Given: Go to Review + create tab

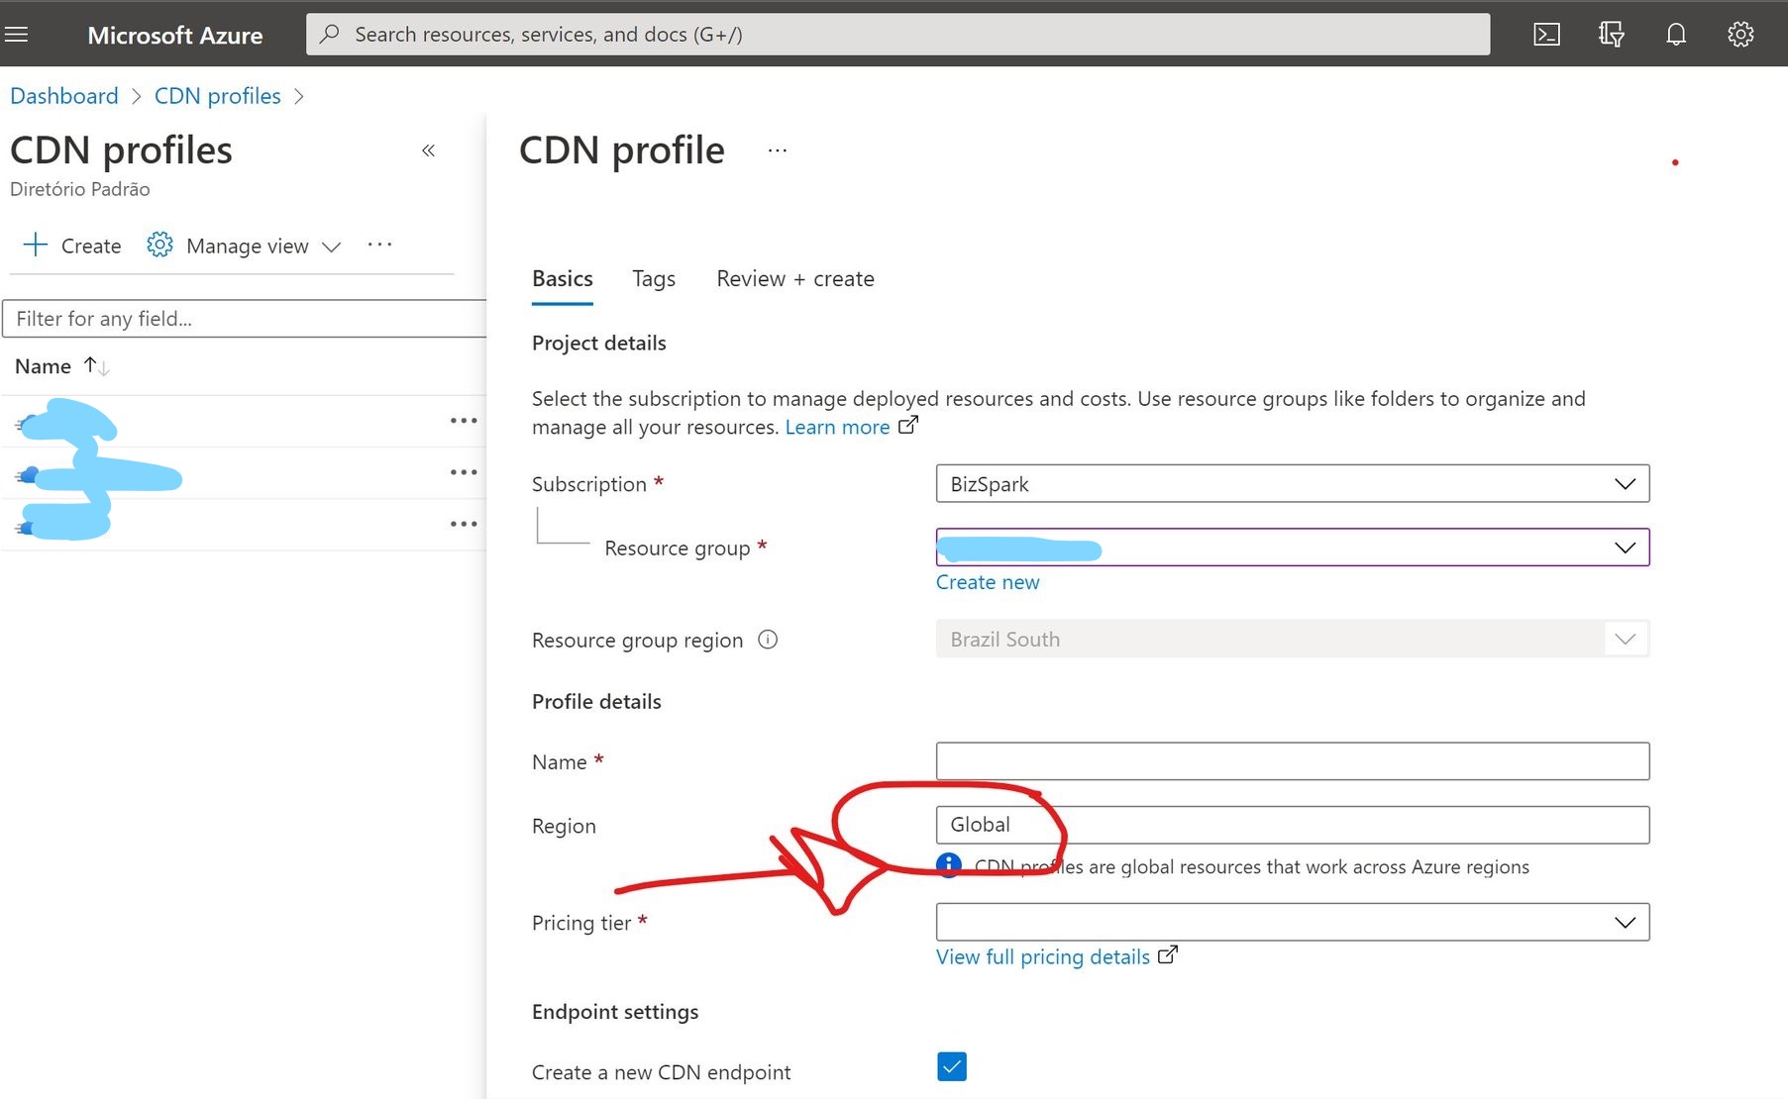Looking at the screenshot, I should click(795, 279).
